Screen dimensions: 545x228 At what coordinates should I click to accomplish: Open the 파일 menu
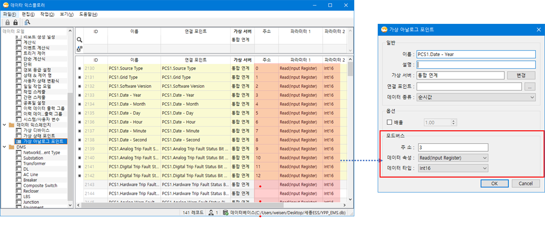[x=9, y=14]
